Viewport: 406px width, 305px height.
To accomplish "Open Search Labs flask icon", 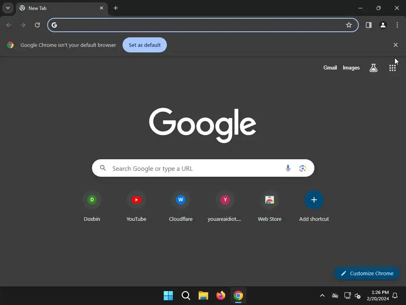I will tap(373, 68).
